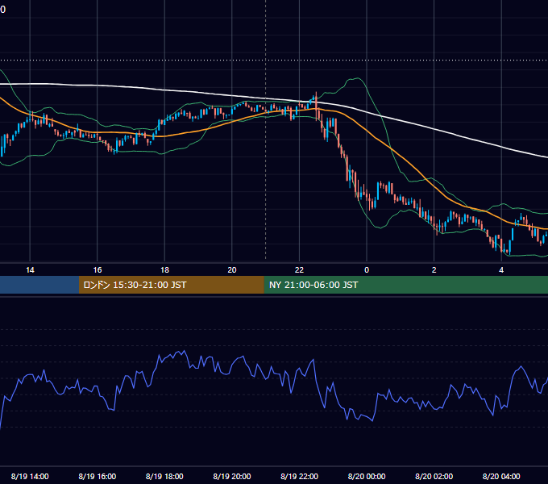Click the 8/19 20:00 date label
Viewport: 548px width, 484px height.
click(232, 476)
